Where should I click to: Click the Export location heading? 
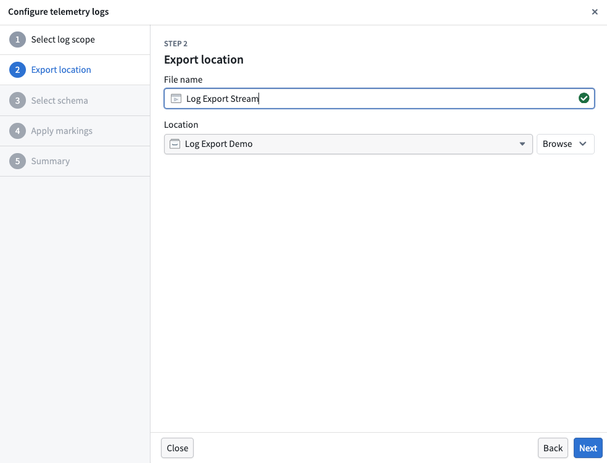click(x=204, y=60)
